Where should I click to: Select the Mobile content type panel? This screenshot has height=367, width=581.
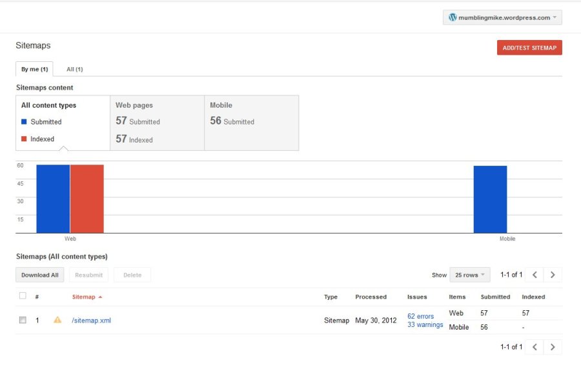(x=251, y=123)
